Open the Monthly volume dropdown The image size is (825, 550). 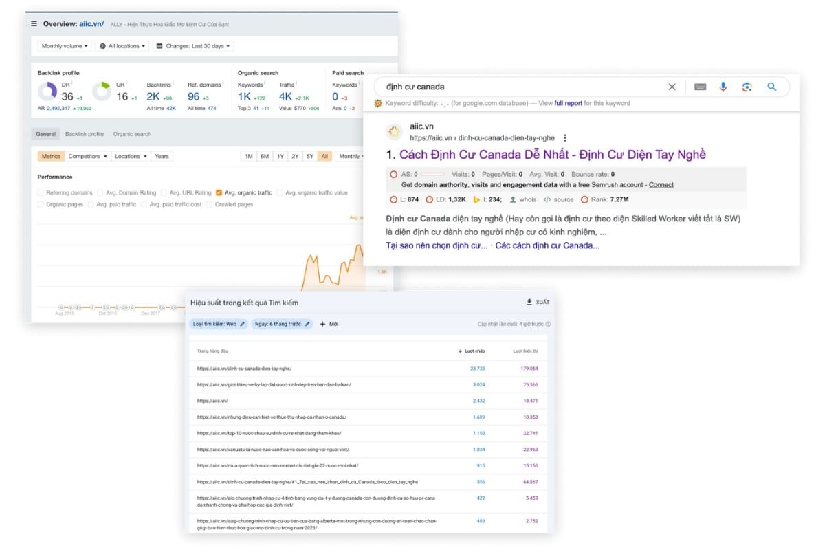(65, 46)
